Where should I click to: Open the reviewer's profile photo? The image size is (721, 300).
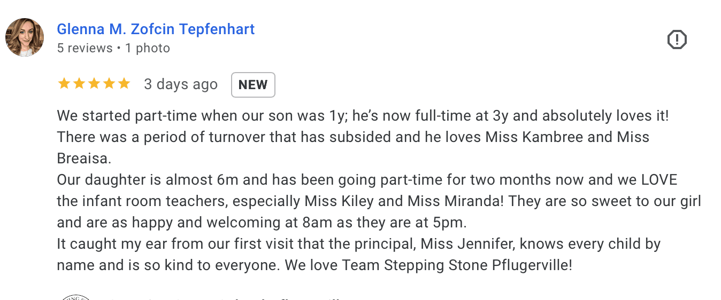point(25,37)
